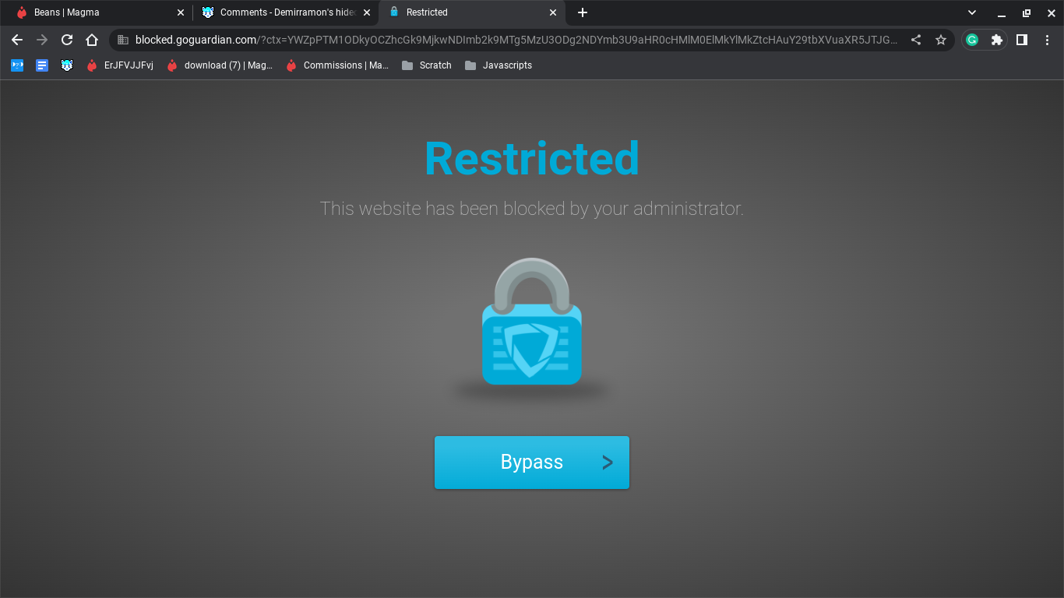
Task: Close the Restricted tab
Action: pyautogui.click(x=553, y=12)
